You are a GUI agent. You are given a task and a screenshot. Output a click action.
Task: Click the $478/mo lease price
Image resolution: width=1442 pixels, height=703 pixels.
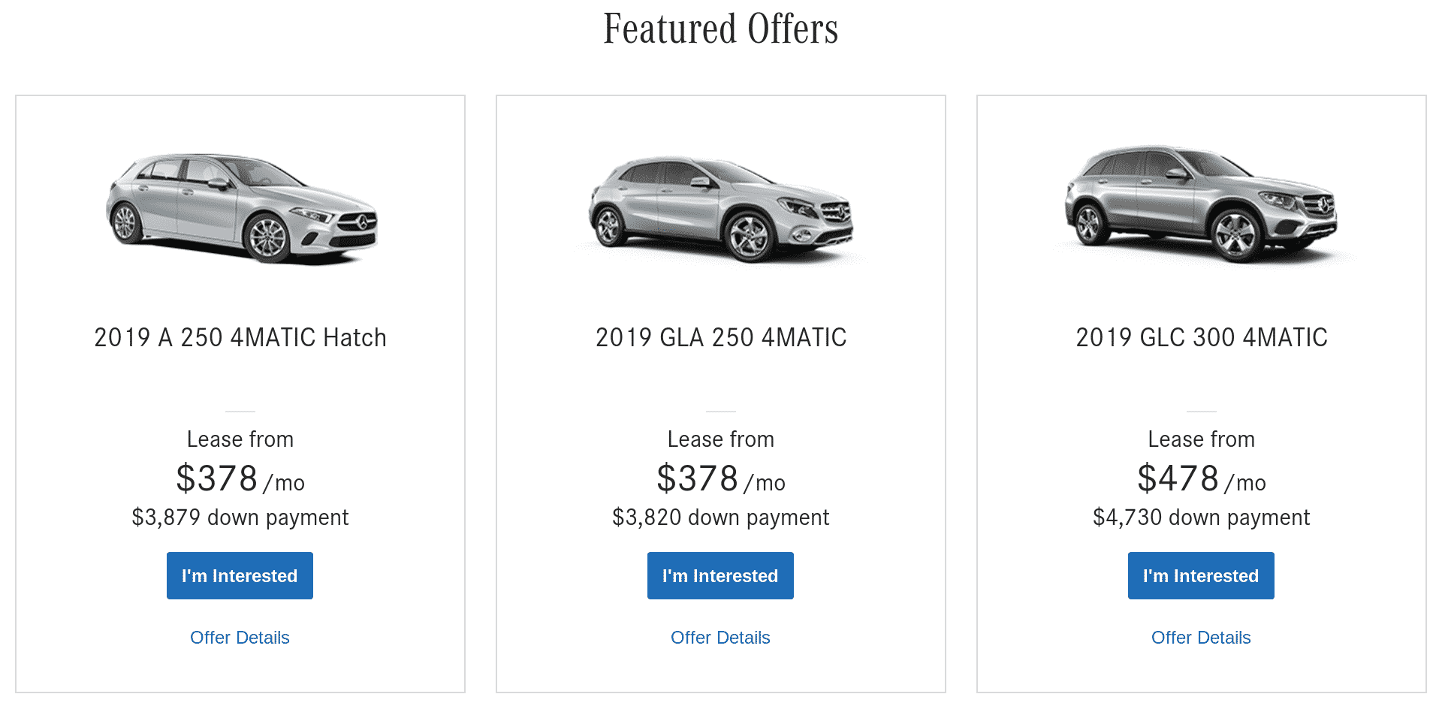click(1201, 479)
